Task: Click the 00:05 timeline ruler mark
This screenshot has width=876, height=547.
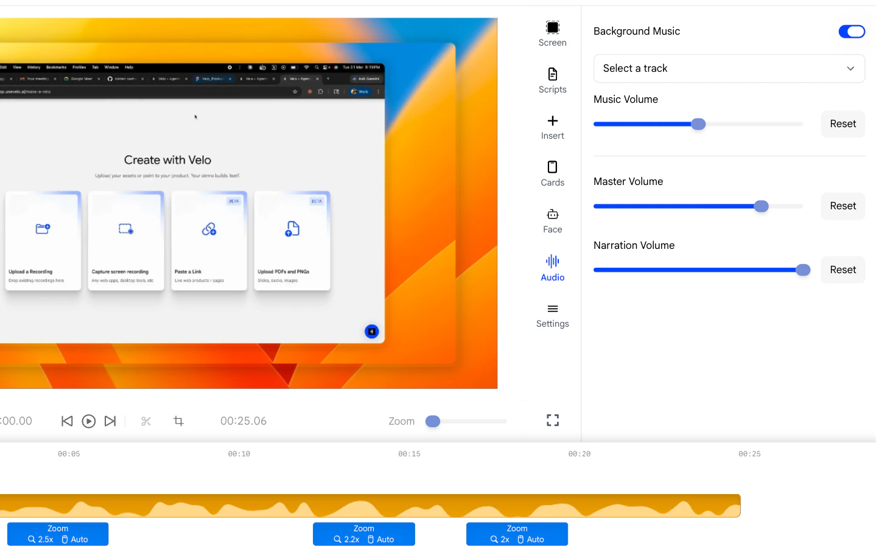Action: (69, 454)
